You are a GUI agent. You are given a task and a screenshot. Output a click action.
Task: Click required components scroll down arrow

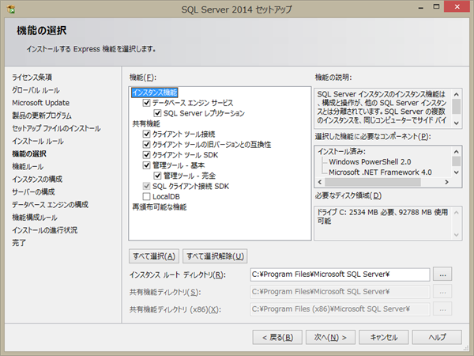(x=457, y=172)
